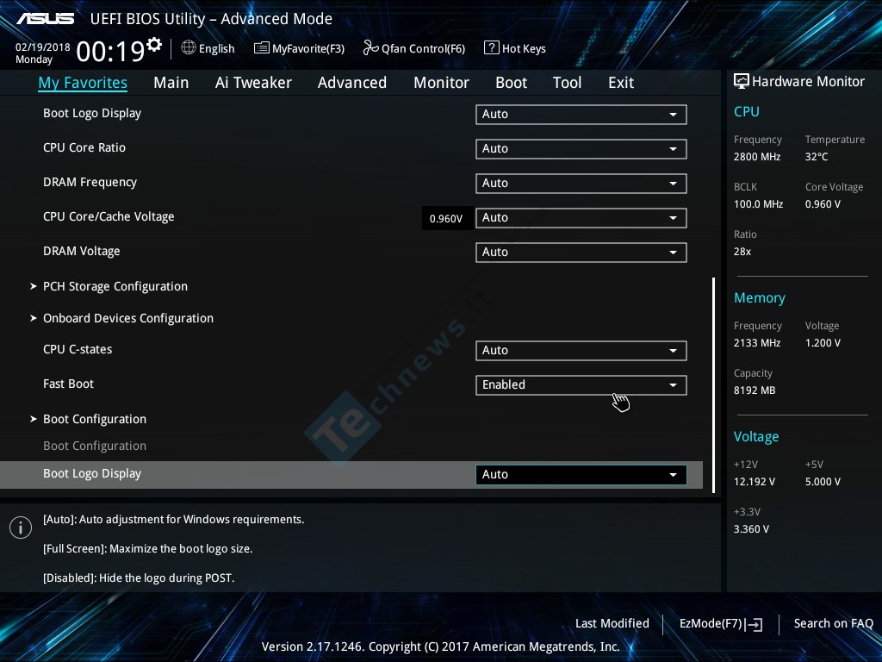Click the Capacity 8192 MB value
Screen dimensions: 882x662
coord(755,390)
